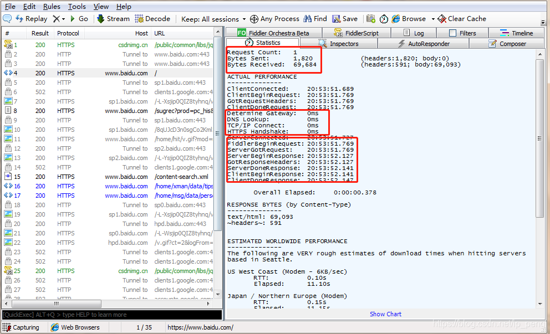Click image icon of session 7

[x=8, y=101]
